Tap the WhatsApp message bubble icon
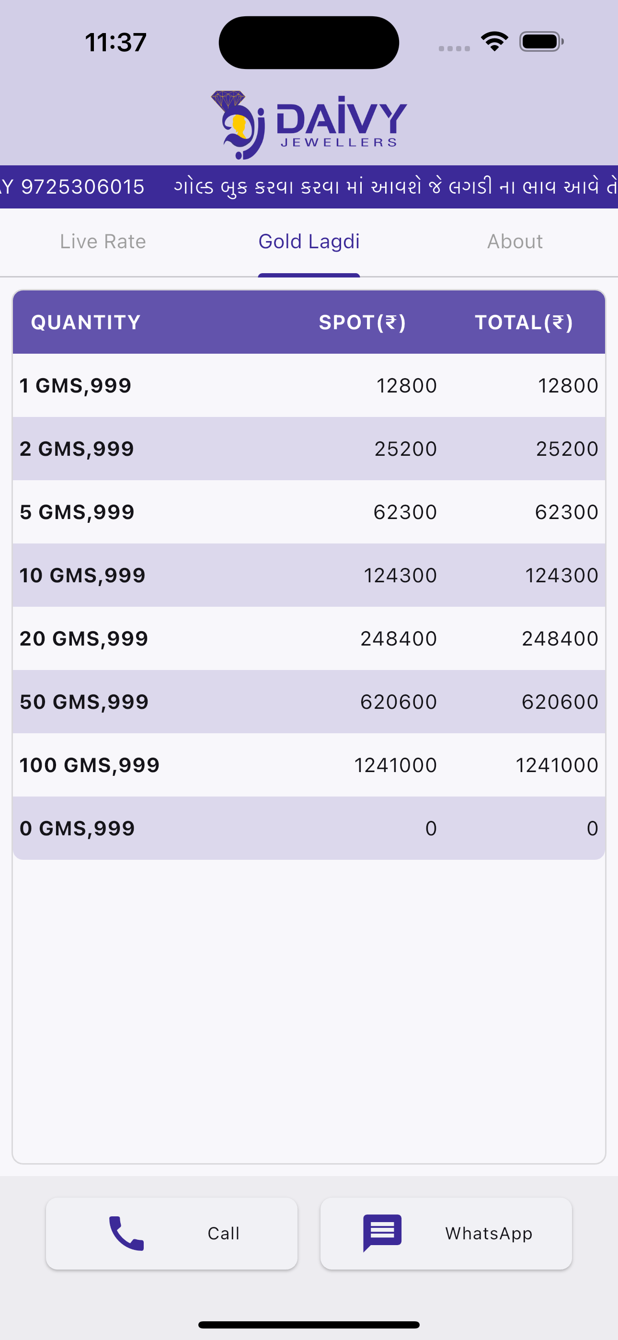The height and width of the screenshot is (1340, 618). click(382, 1233)
